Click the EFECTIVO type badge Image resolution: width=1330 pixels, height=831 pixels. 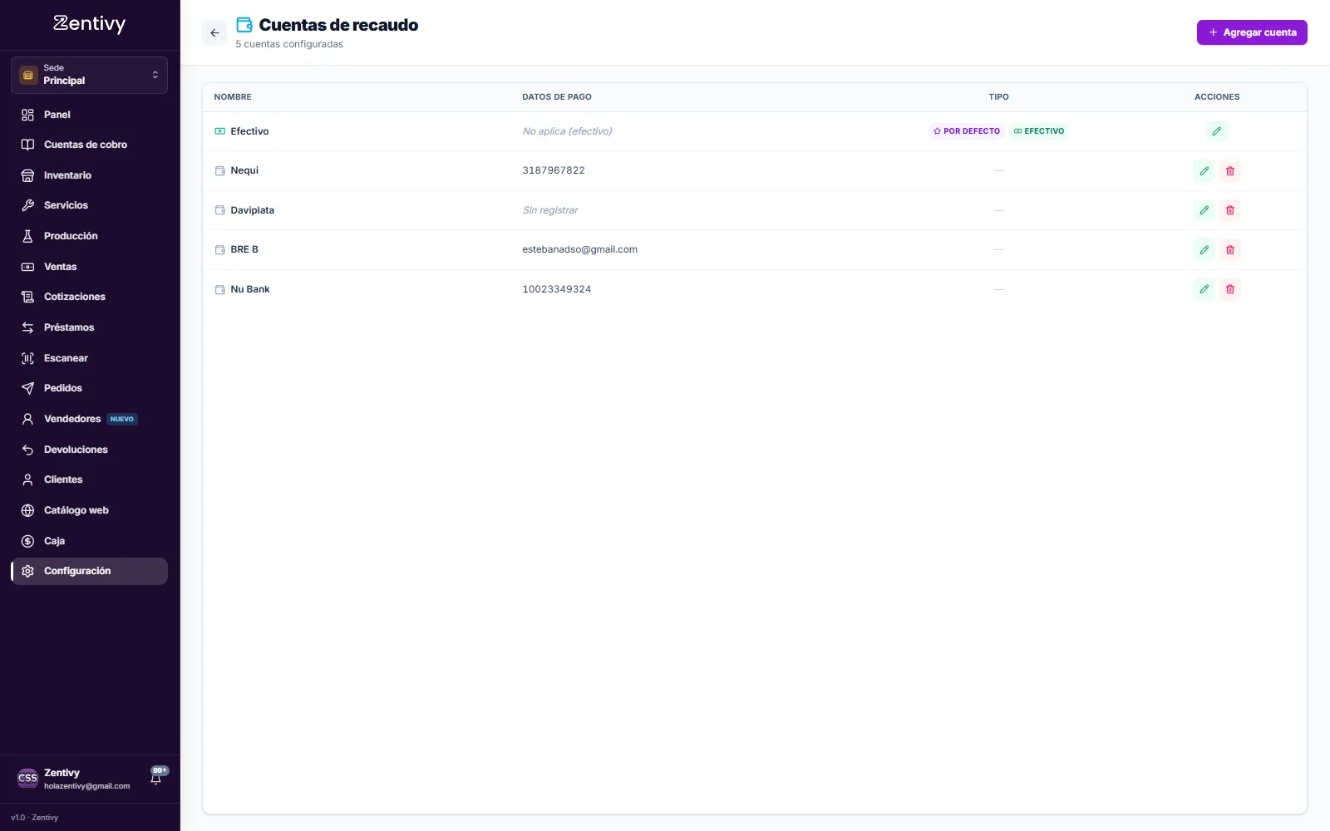click(x=1039, y=131)
